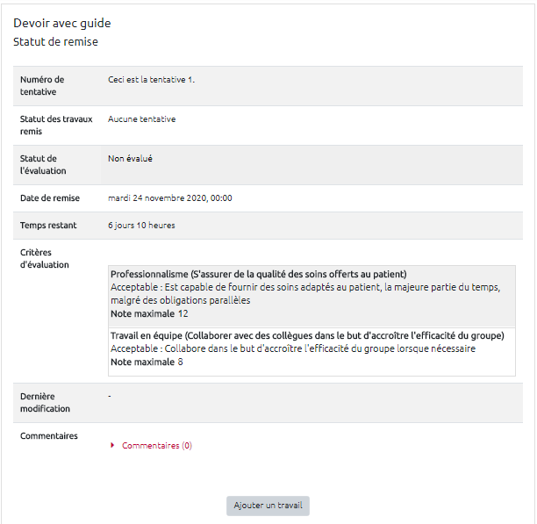Click the Note maximale 12 text
This screenshot has height=524, width=537.
pyautogui.click(x=149, y=313)
